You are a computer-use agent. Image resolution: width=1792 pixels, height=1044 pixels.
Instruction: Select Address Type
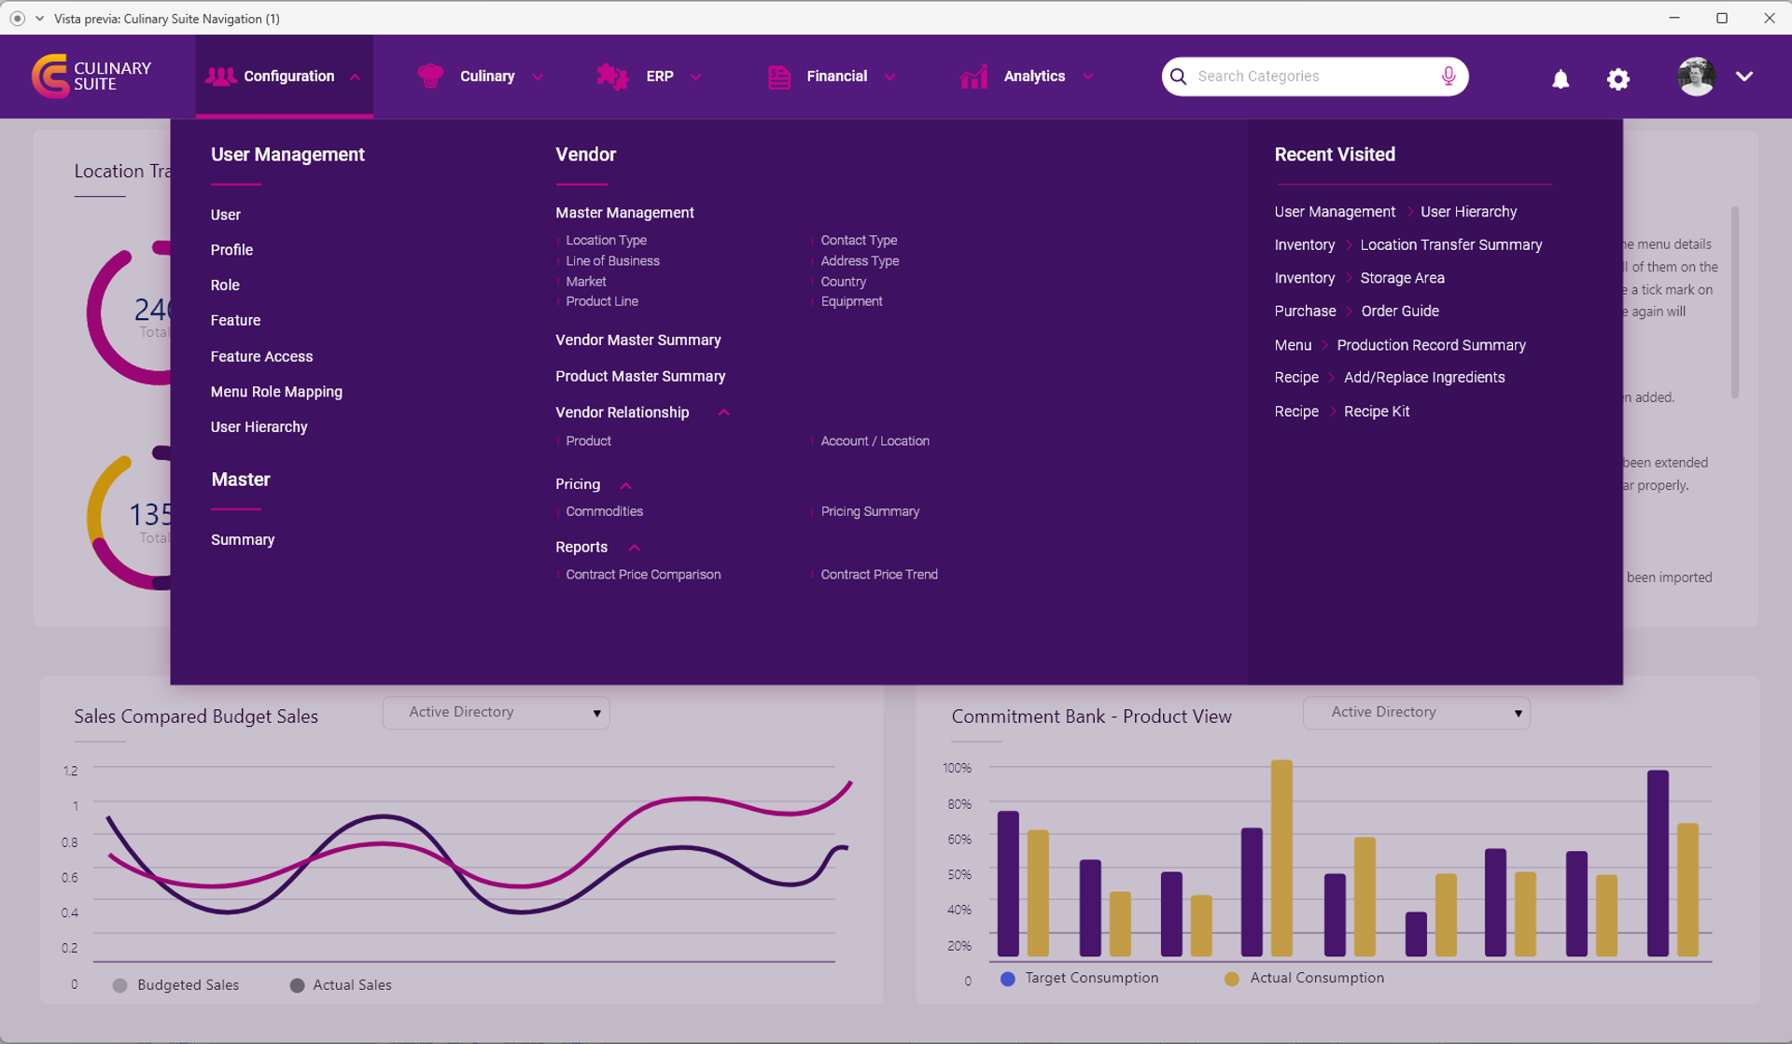[x=860, y=261]
